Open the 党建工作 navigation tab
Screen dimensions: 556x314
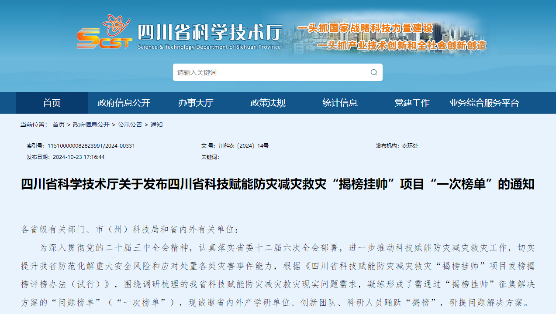pyautogui.click(x=412, y=103)
